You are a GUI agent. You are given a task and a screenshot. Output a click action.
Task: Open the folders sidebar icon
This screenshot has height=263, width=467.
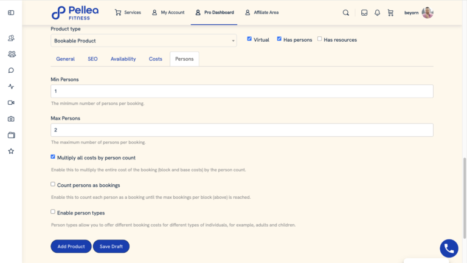click(x=12, y=135)
